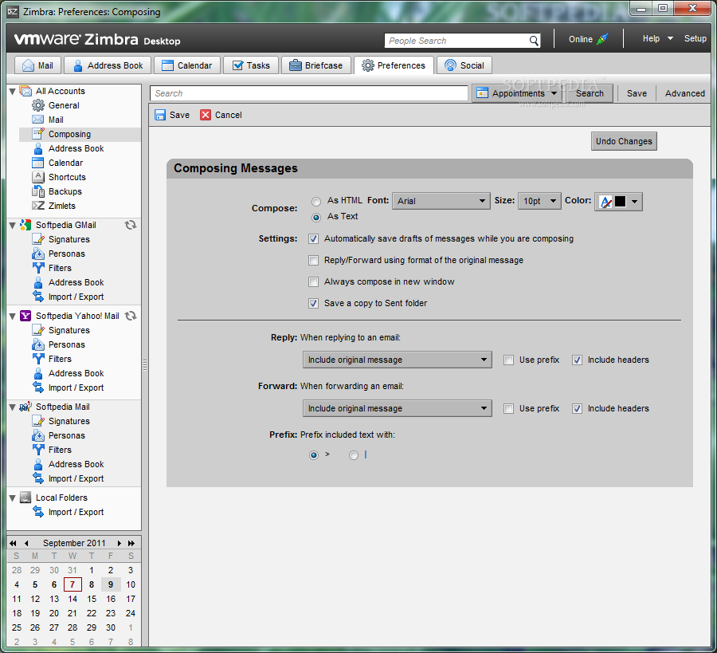The width and height of the screenshot is (717, 653).
Task: Click the Shortcuts icon in the sidebar
Action: (38, 177)
